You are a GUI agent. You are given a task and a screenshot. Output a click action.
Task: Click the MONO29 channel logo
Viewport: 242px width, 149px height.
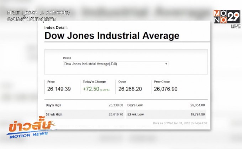[226, 16]
